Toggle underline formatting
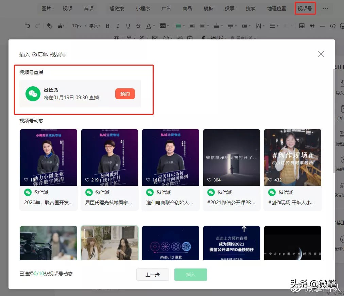The height and width of the screenshot is (296, 344). point(128,25)
